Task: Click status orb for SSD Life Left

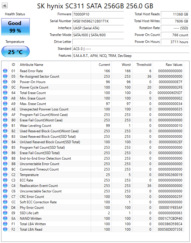Action: point(5,213)
